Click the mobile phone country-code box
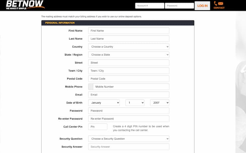 91,86
